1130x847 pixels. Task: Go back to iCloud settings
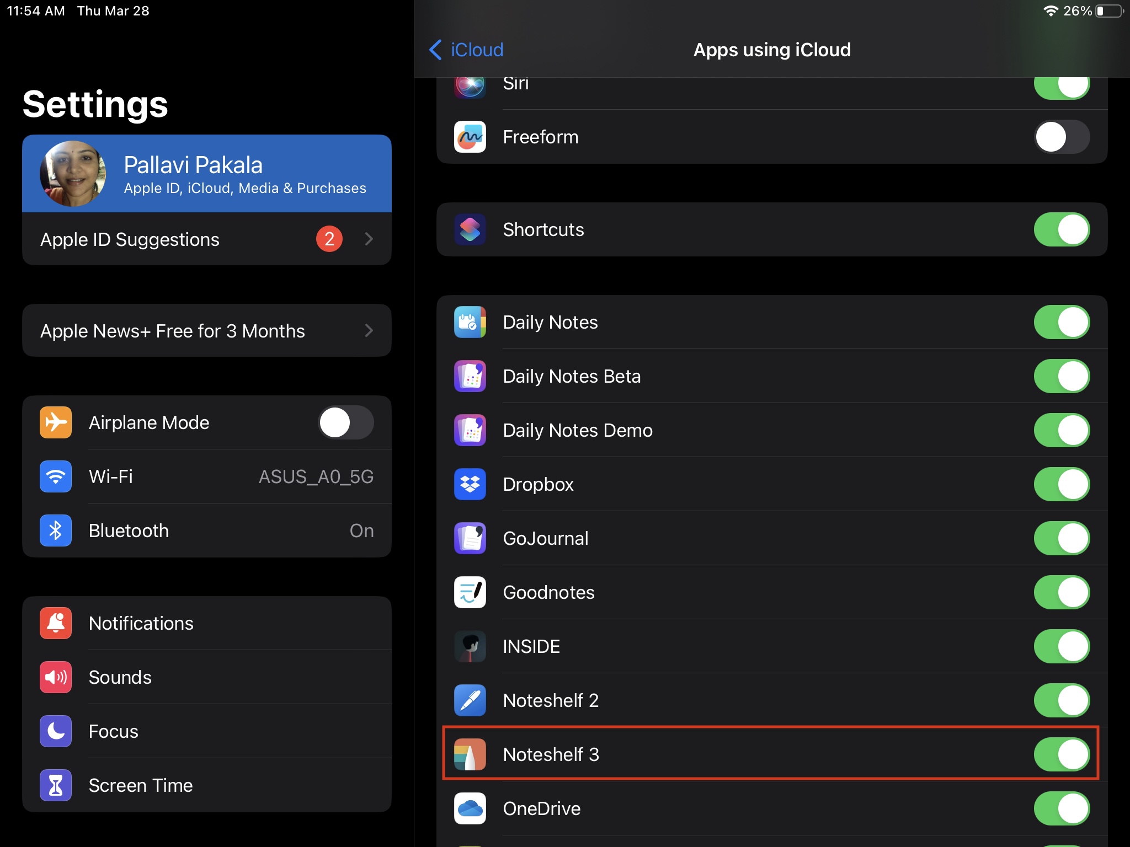point(466,50)
